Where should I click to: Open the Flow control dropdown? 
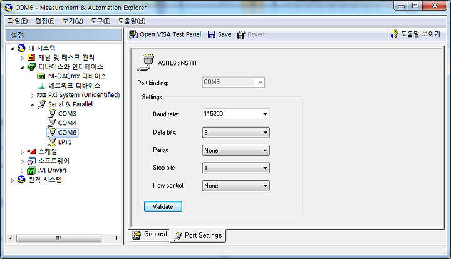[265, 186]
